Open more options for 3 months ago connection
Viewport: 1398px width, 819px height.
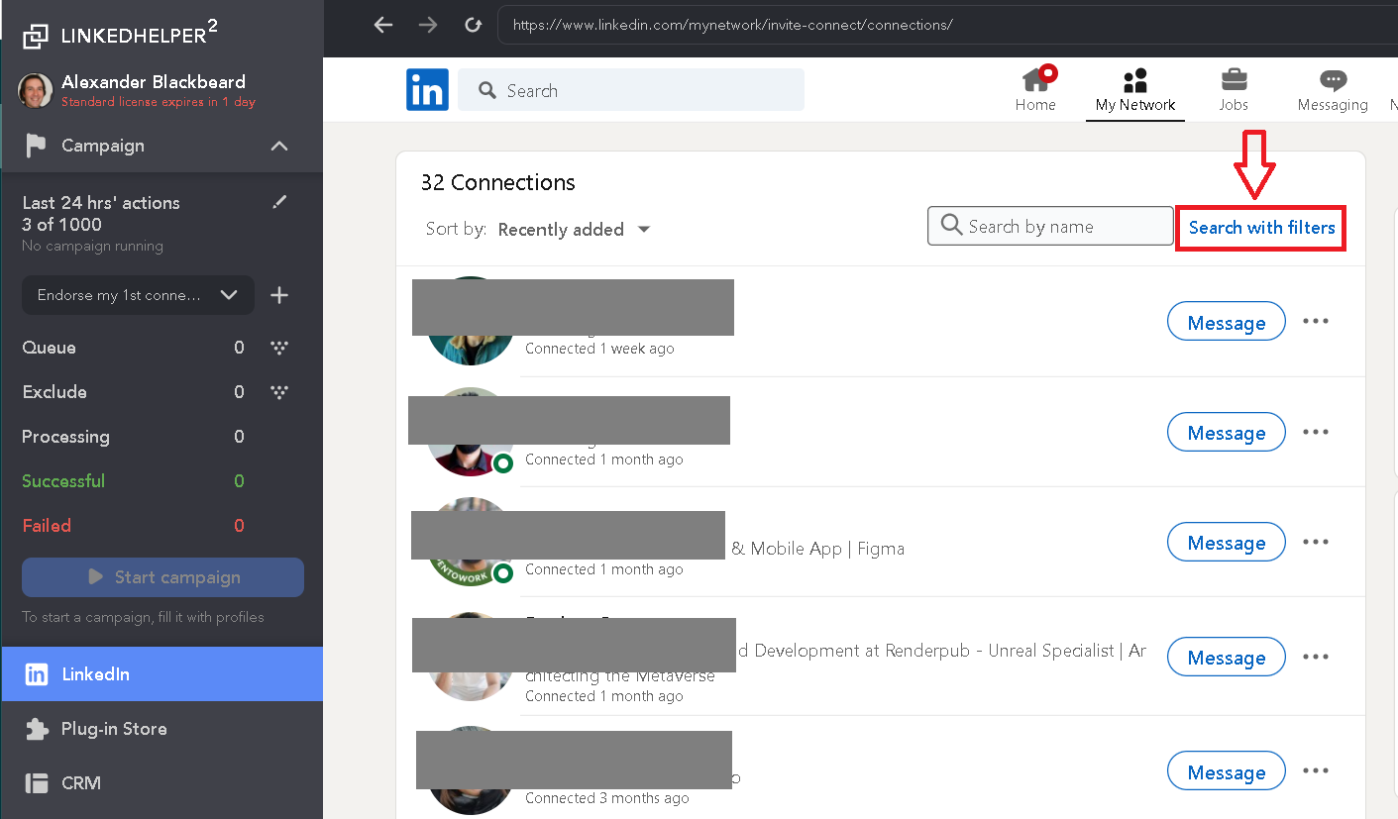1315,771
